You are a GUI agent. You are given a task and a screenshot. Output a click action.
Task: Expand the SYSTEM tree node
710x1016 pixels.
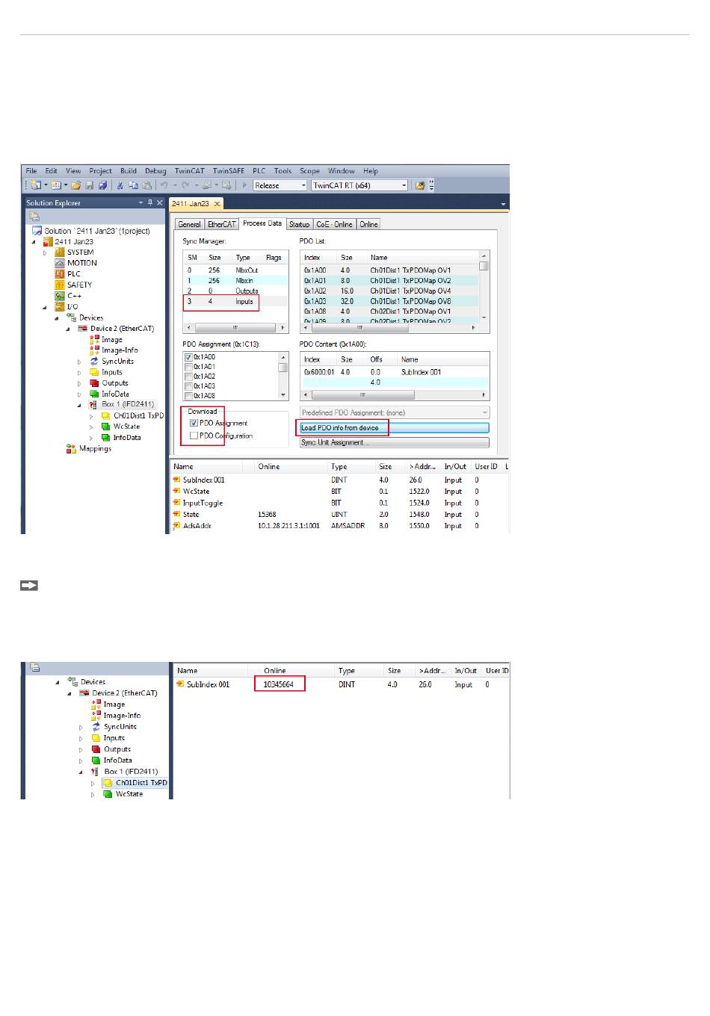click(x=45, y=253)
